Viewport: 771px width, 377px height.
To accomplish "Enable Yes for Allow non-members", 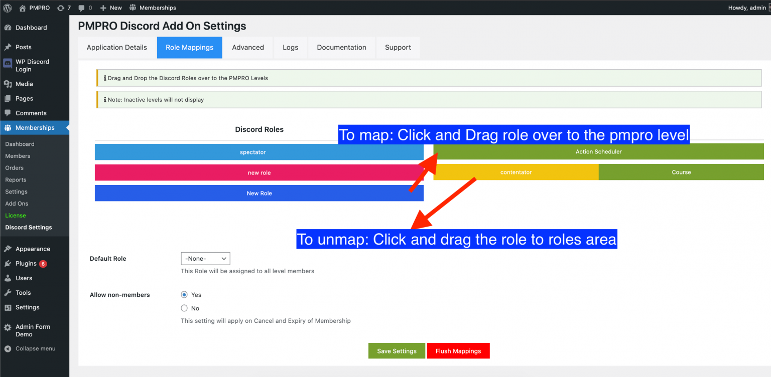I will (x=185, y=295).
